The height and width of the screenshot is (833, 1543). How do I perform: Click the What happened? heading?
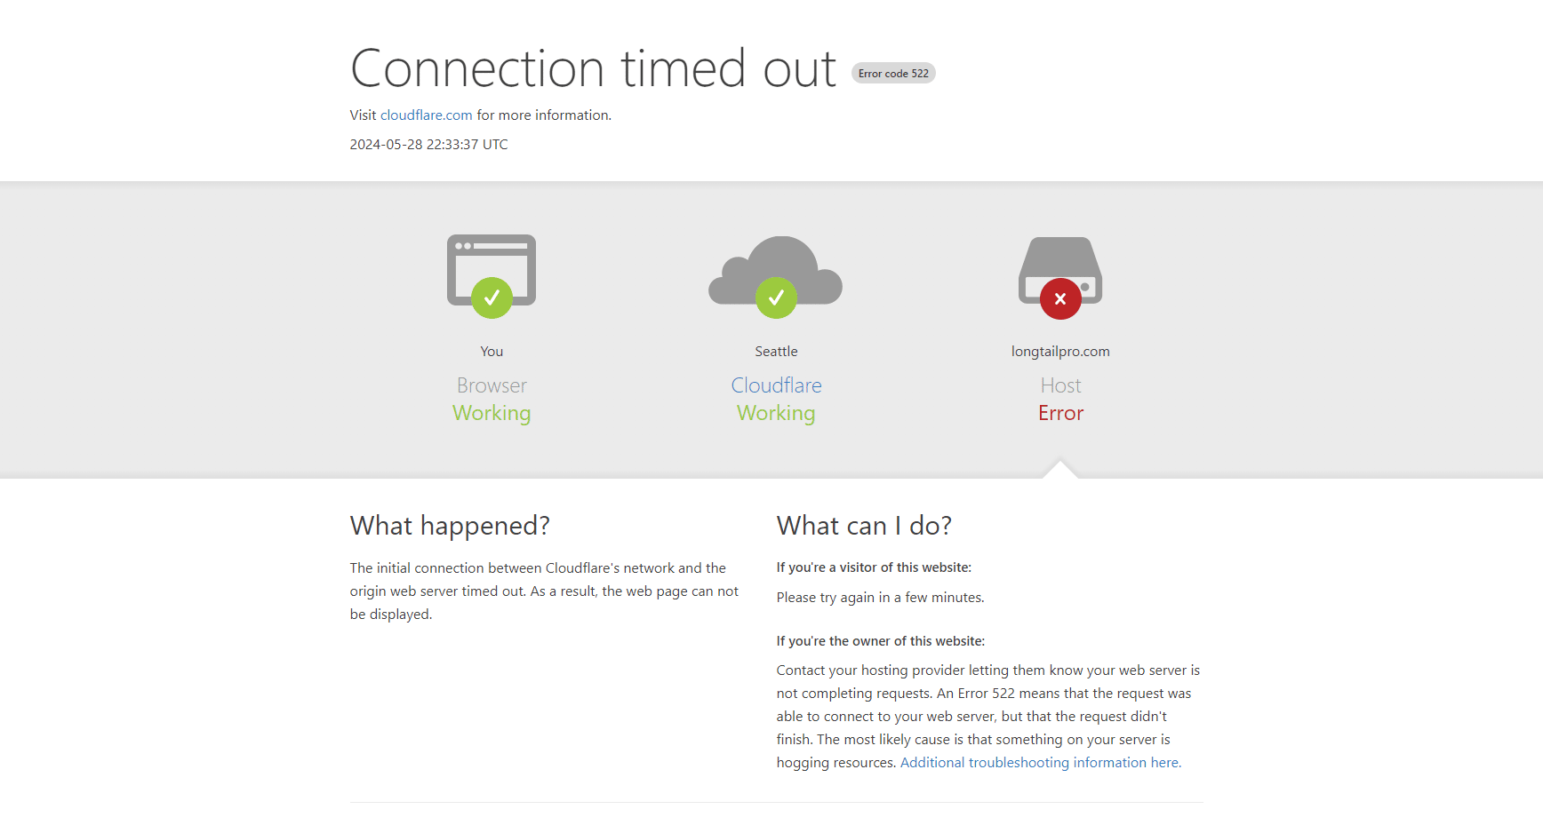tap(450, 526)
